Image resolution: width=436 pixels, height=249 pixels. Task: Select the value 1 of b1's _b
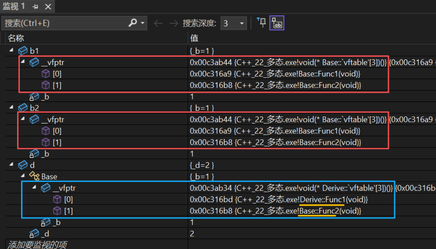click(192, 97)
